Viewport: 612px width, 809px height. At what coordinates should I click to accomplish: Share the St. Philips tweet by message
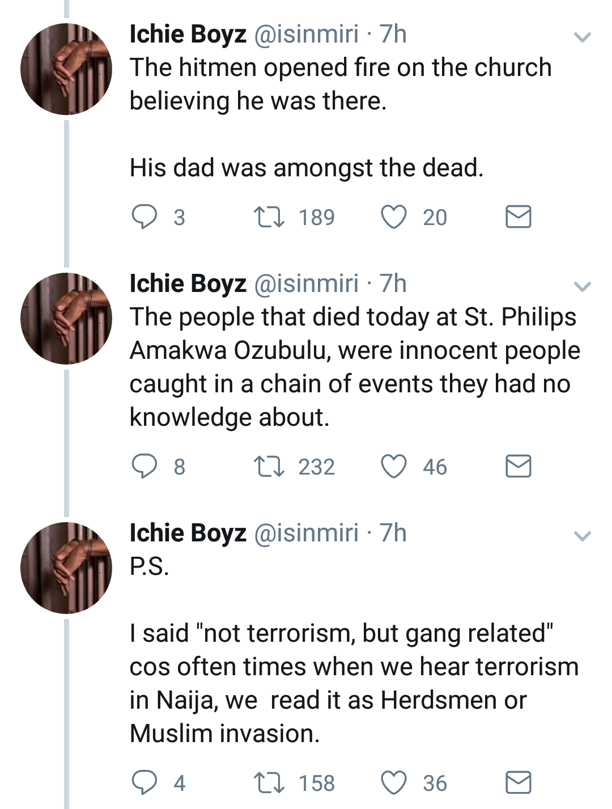coord(518,467)
